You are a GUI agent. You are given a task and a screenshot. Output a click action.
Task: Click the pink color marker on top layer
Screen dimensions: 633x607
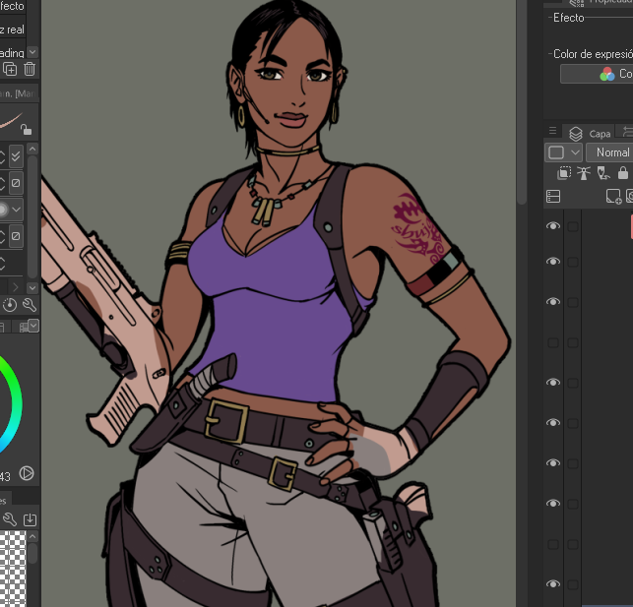[631, 226]
